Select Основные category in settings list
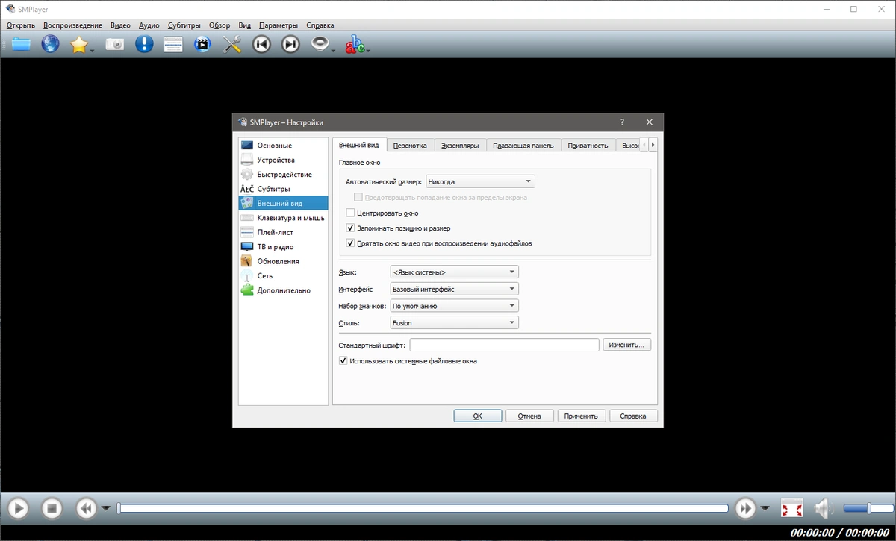Image resolution: width=896 pixels, height=541 pixels. [283, 146]
